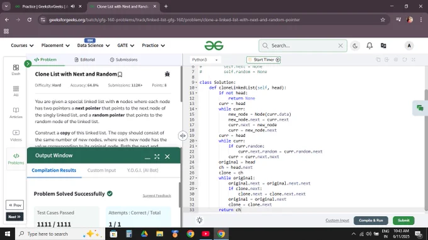Expand the Placement dropdown menu
428x240 pixels.
[55, 45]
